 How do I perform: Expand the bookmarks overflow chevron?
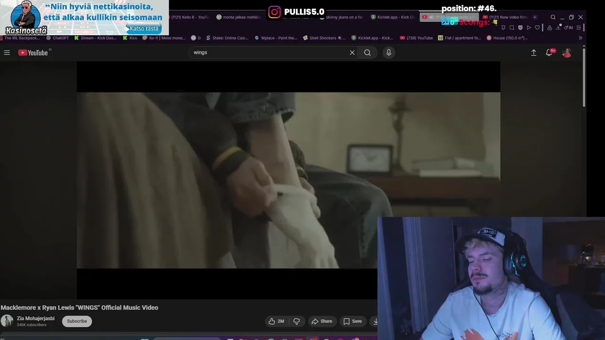580,38
